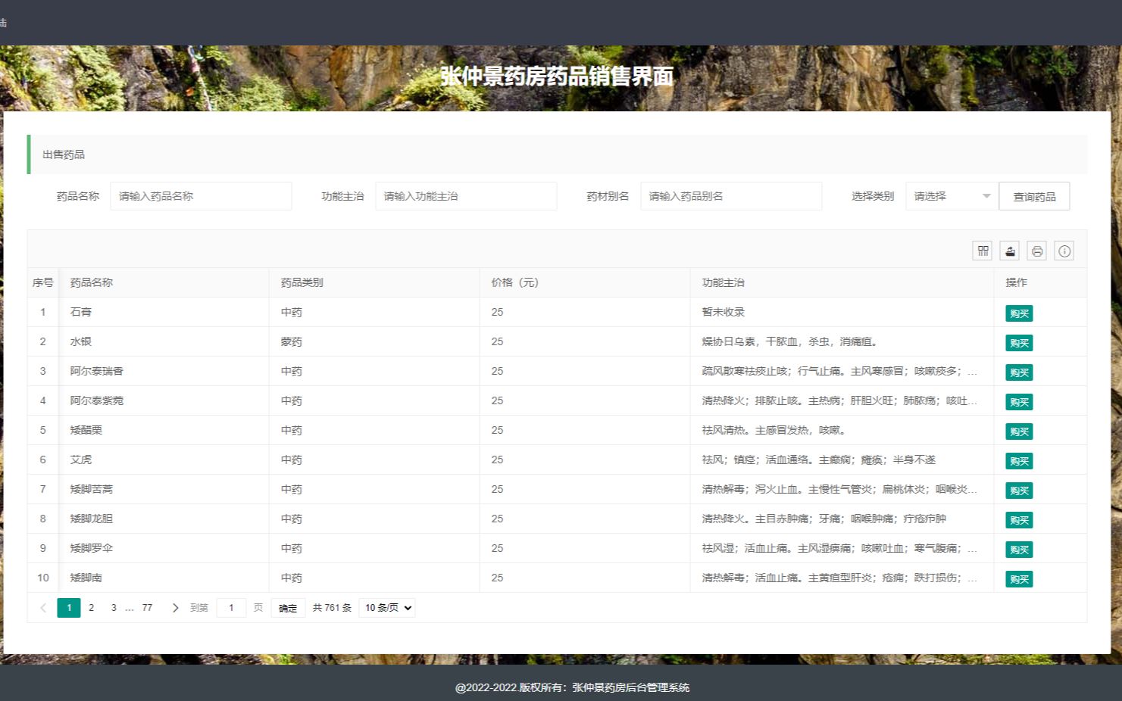The height and width of the screenshot is (701, 1122).
Task: Click the previous page left arrow
Action: (x=43, y=608)
